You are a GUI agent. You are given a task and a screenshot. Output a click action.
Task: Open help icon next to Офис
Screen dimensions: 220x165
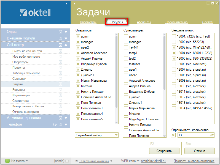tap(60, 32)
